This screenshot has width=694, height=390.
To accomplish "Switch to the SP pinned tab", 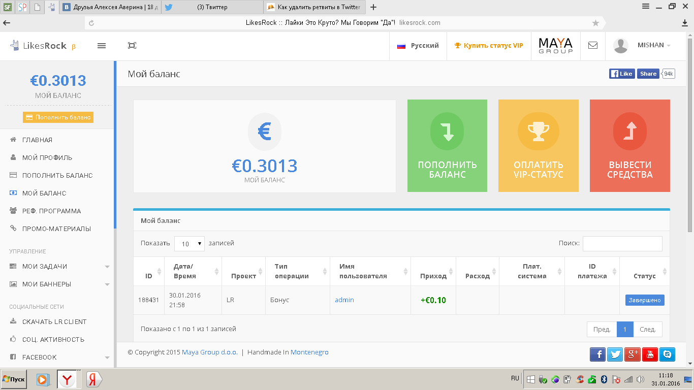I will [x=22, y=7].
